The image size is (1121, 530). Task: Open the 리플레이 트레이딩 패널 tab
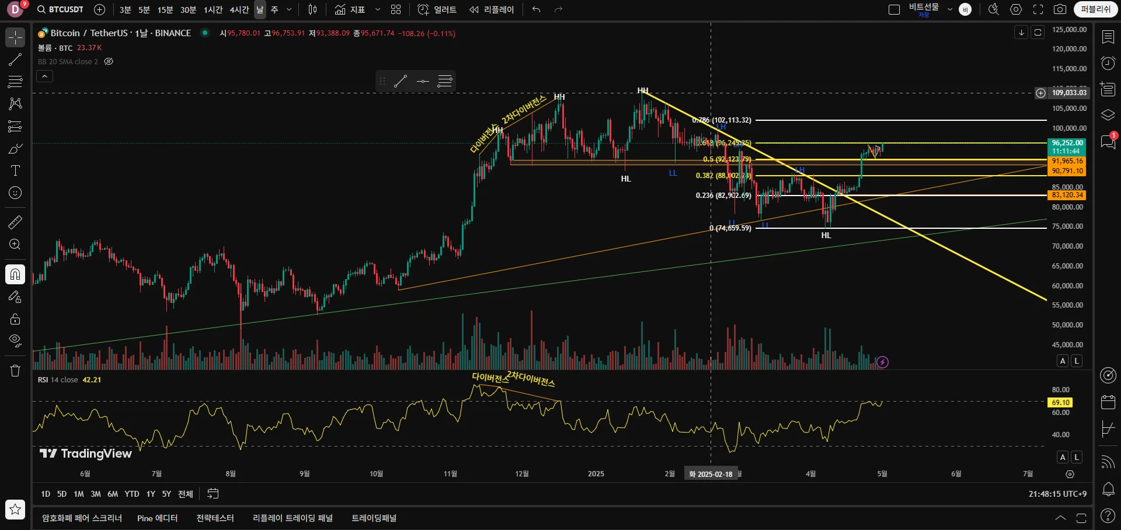click(x=293, y=518)
